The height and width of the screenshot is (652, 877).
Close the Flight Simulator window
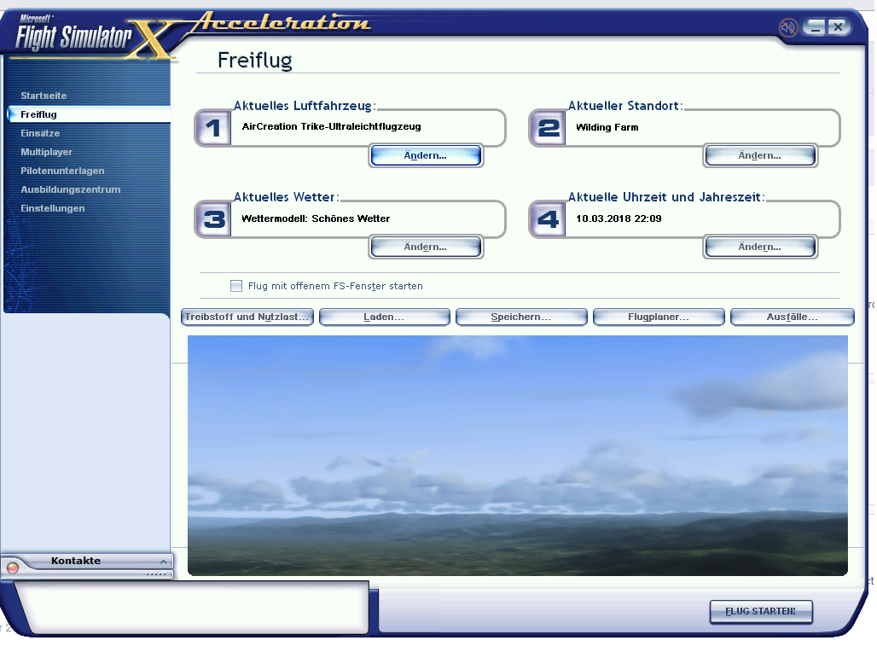pos(838,26)
